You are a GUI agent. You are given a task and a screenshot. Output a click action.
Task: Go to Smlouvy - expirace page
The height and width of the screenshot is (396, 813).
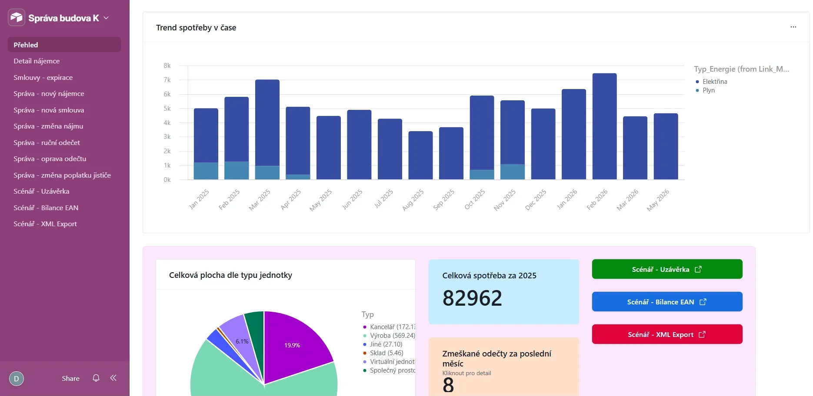click(x=64, y=78)
